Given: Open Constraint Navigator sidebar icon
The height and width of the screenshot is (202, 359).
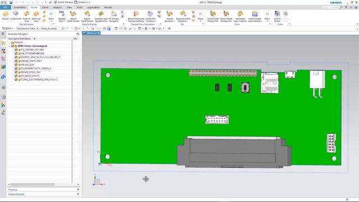Looking at the screenshot, I should tap(3, 51).
